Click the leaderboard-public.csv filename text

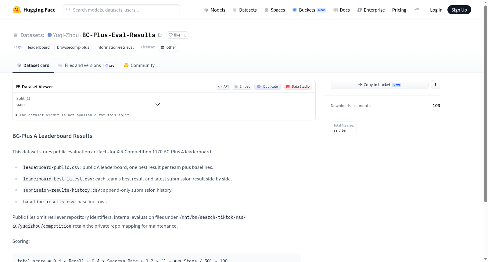pyautogui.click(x=52, y=167)
